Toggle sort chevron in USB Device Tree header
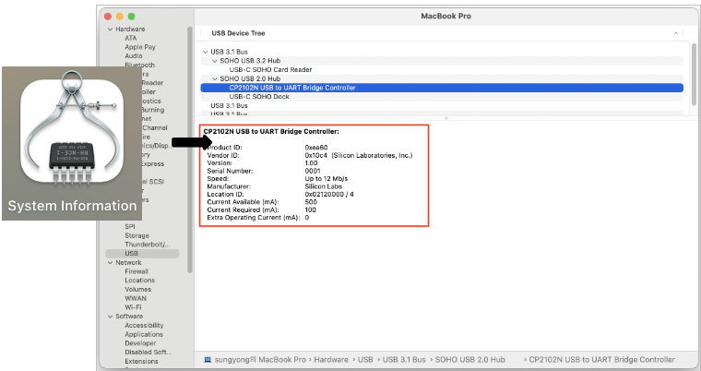This screenshot has width=701, height=371. [676, 33]
